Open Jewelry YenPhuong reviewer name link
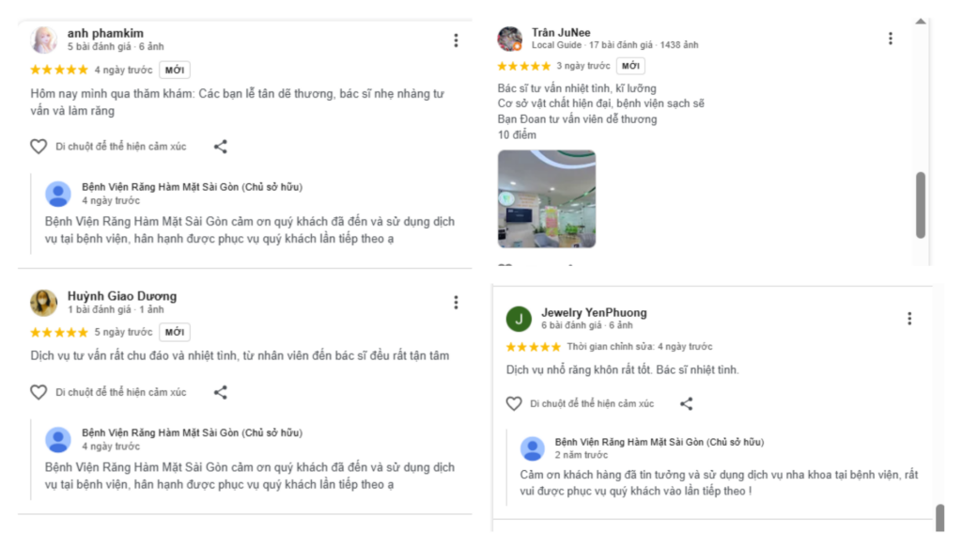Screen dimensions: 962x549 coord(594,312)
